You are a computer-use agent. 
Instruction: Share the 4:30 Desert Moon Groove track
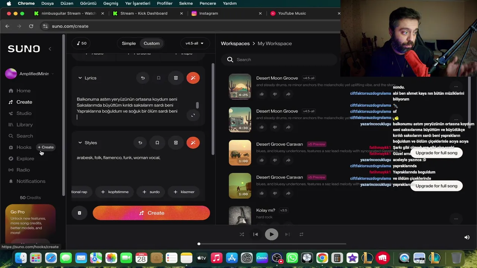[x=288, y=127]
